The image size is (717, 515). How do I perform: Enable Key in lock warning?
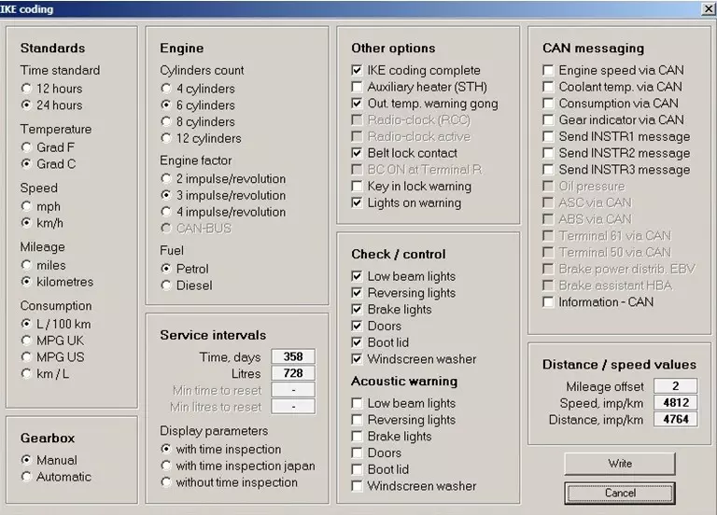coord(358,187)
